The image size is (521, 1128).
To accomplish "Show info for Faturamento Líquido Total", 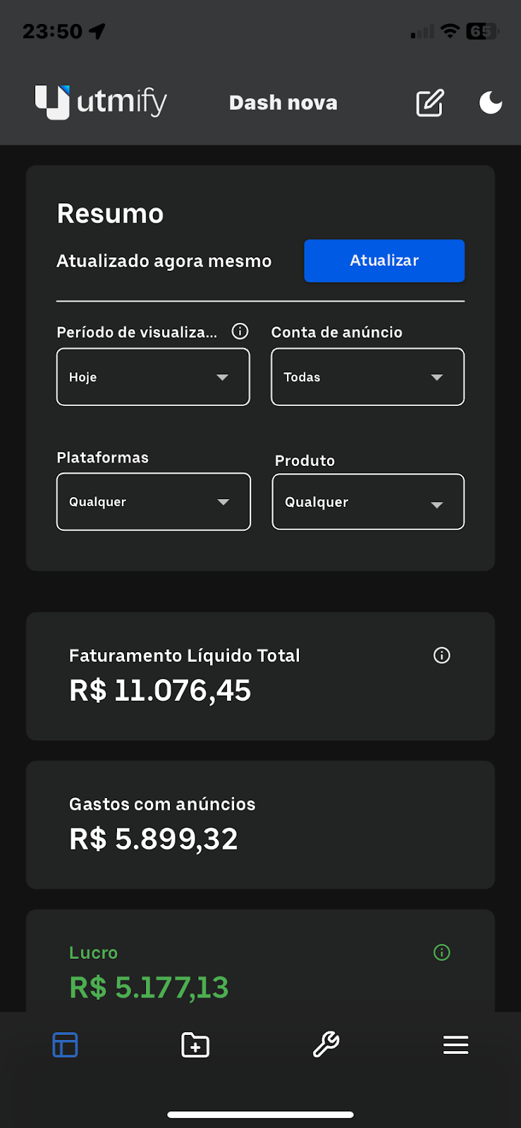I will 442,656.
